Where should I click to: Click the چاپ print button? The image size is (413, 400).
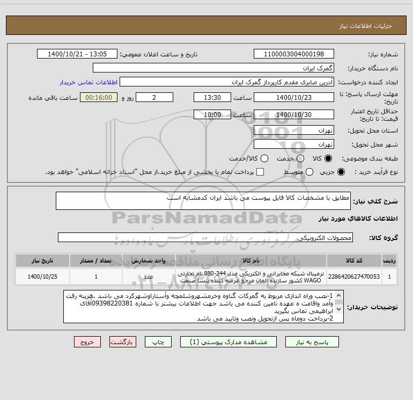(158, 341)
